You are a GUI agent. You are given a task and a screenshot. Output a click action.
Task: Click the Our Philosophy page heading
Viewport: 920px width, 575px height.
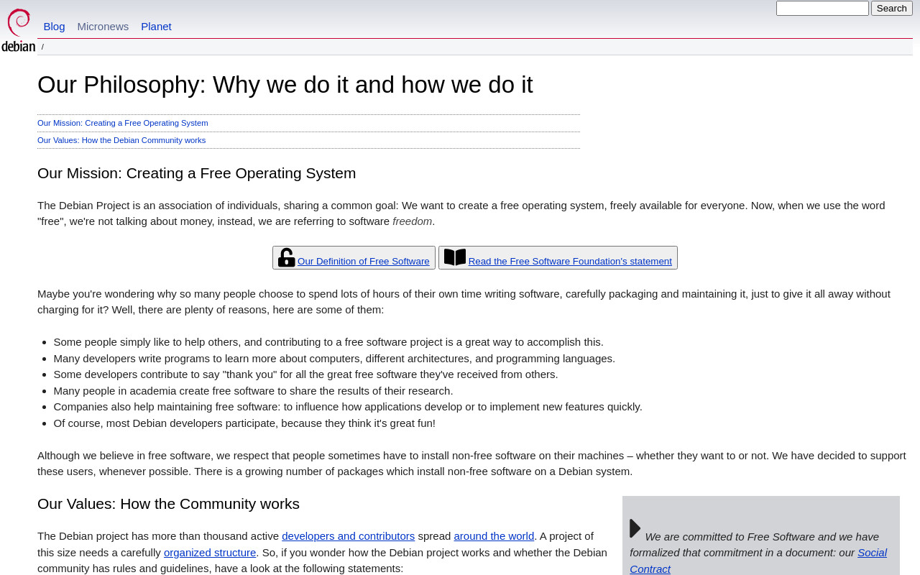[285, 85]
